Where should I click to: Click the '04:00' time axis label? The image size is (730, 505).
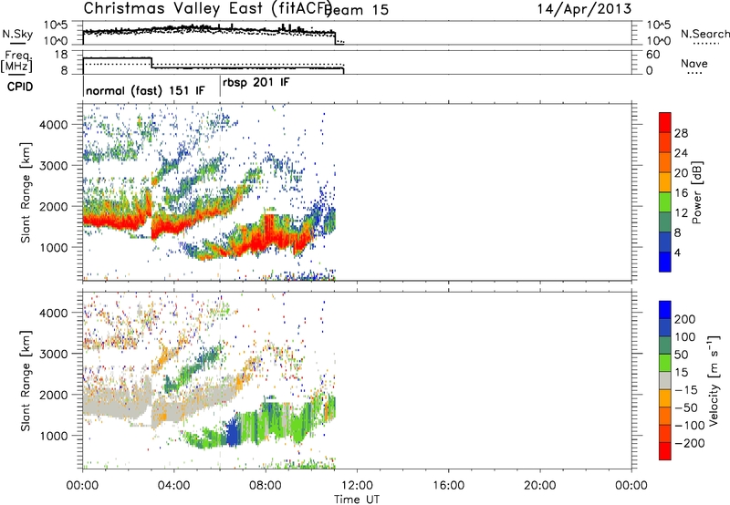tap(174, 486)
